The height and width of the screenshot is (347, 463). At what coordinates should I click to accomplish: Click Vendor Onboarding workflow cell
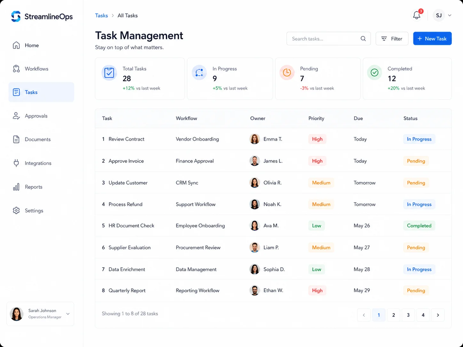pyautogui.click(x=197, y=139)
